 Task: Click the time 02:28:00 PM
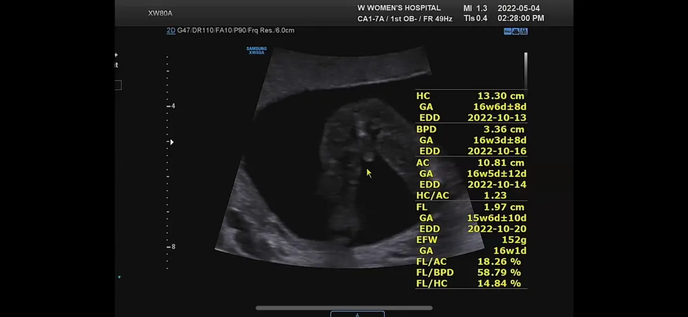coord(521,19)
